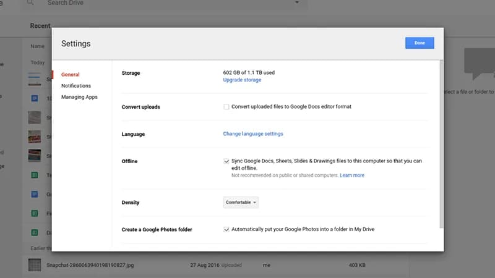Select the first document icon under Today
Viewport: 495px width, 278px height.
tap(35, 79)
